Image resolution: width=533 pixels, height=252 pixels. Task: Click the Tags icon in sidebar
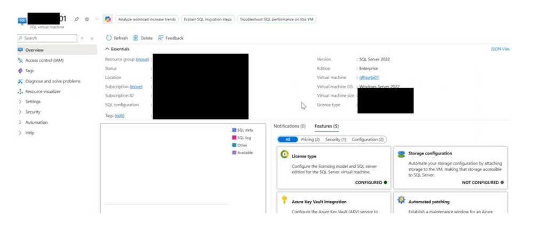tap(20, 70)
